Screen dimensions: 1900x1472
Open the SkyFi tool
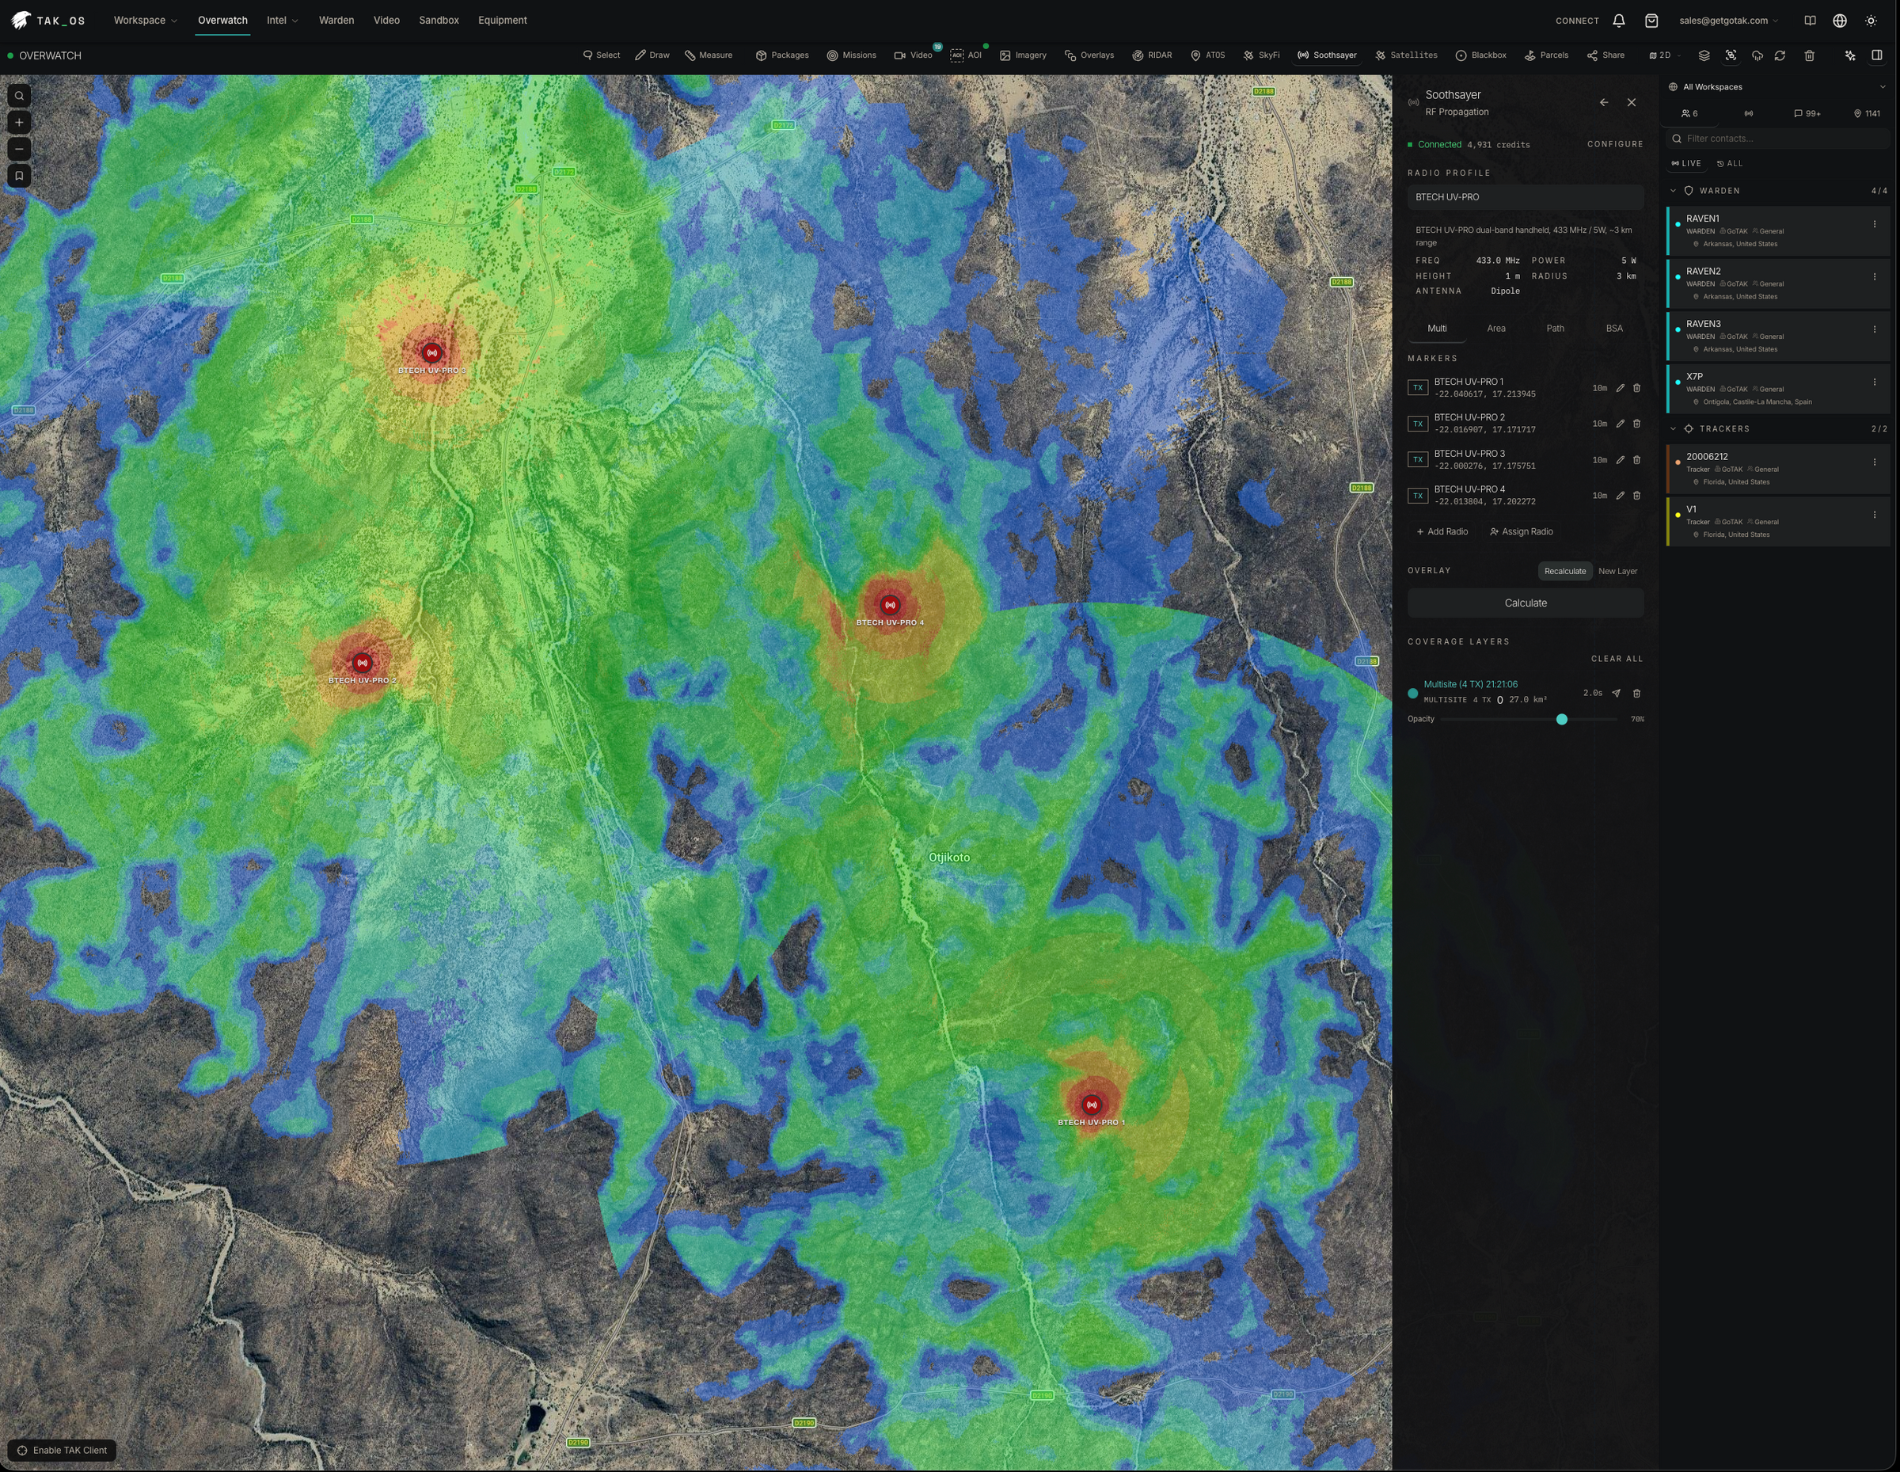click(1261, 55)
